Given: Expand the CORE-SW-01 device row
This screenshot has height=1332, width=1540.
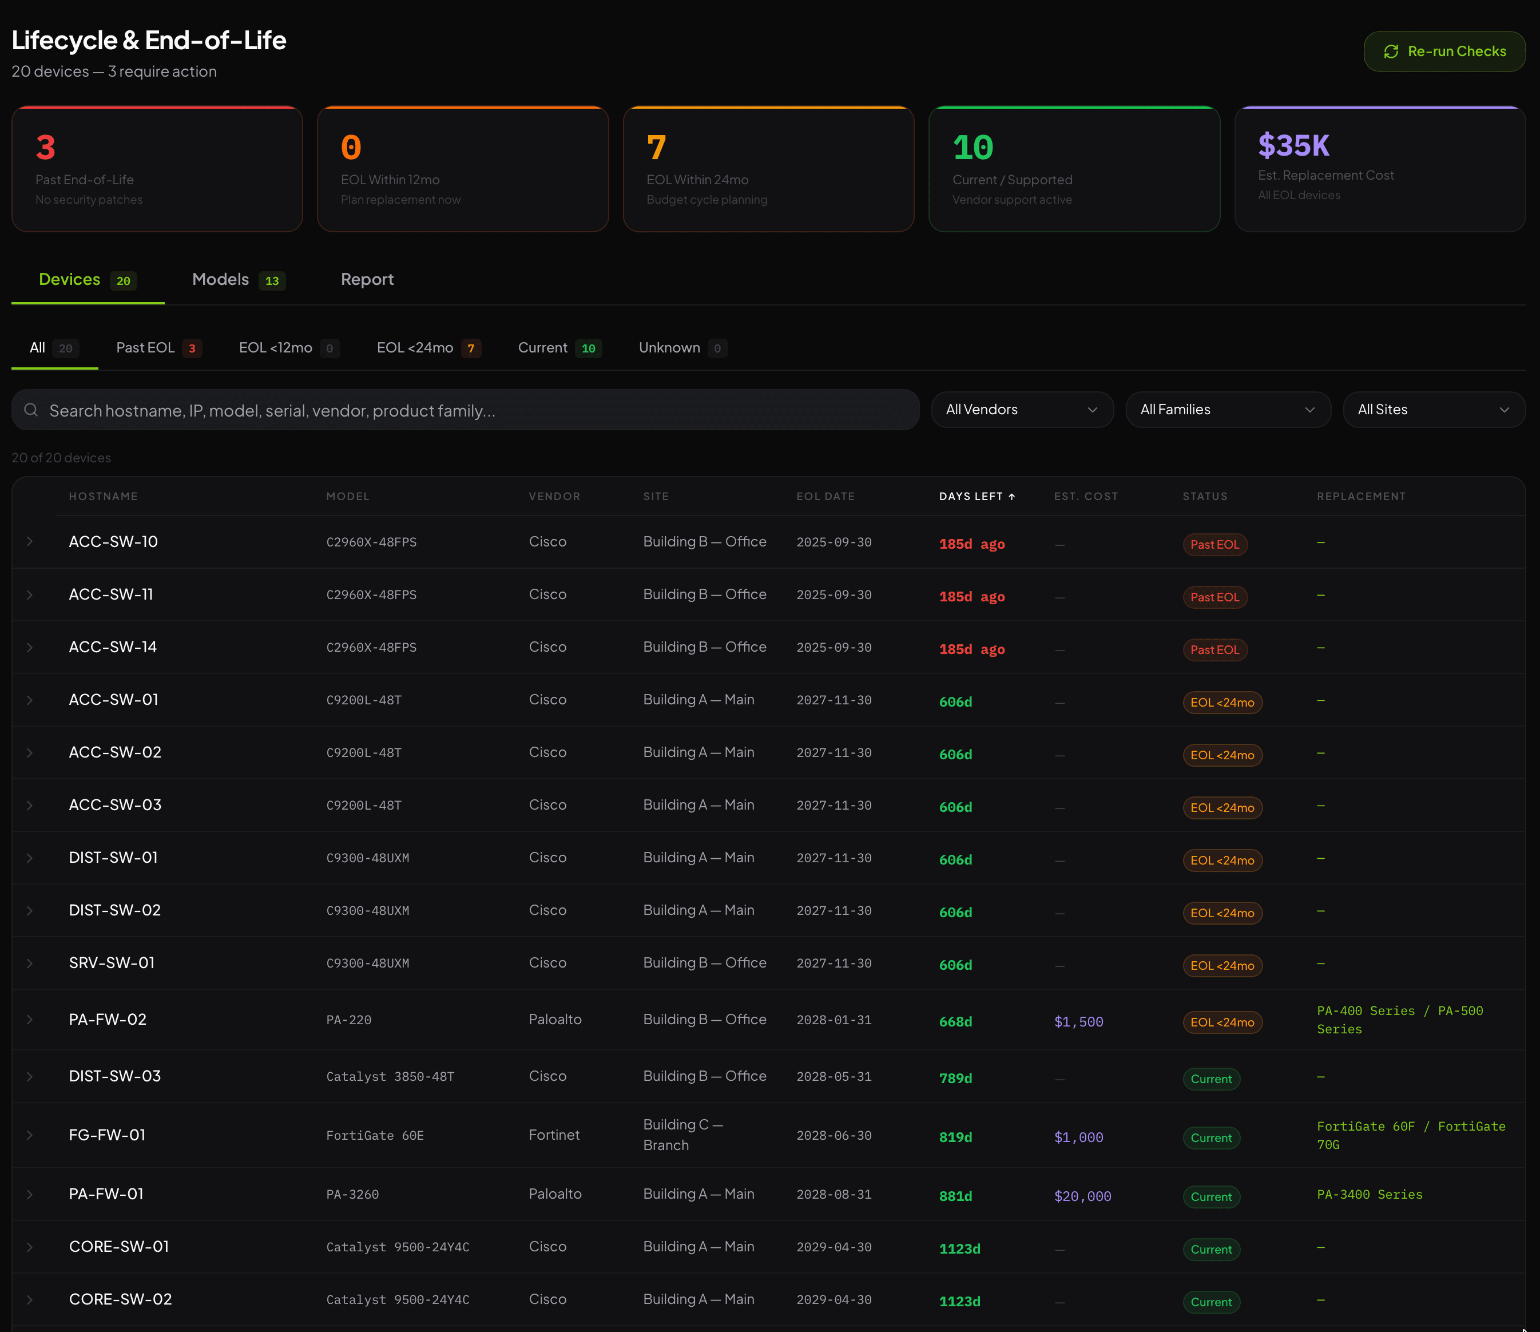Looking at the screenshot, I should [30, 1247].
